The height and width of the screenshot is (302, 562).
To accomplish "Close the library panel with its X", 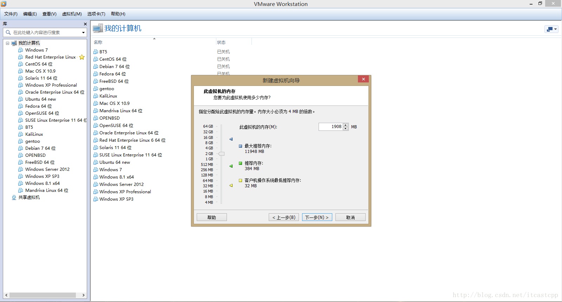I will click(85, 24).
